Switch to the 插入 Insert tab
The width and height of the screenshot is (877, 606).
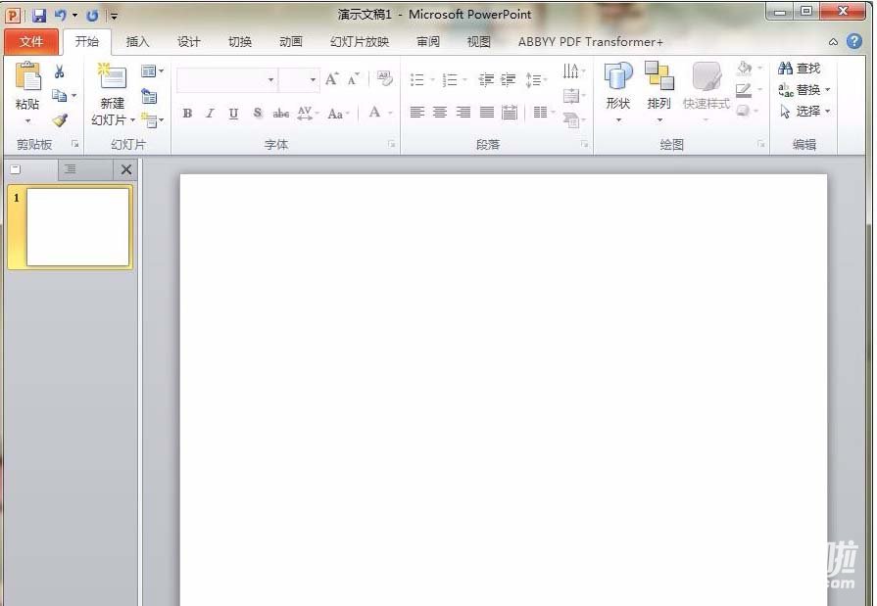pos(137,42)
